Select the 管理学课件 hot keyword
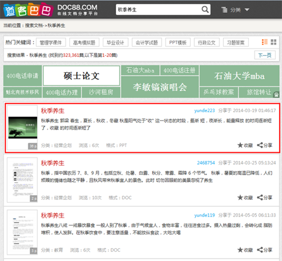This screenshot has width=282, height=261. 52,42
